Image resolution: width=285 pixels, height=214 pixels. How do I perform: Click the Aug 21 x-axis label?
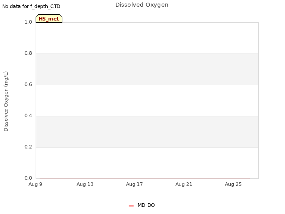click(x=184, y=184)
